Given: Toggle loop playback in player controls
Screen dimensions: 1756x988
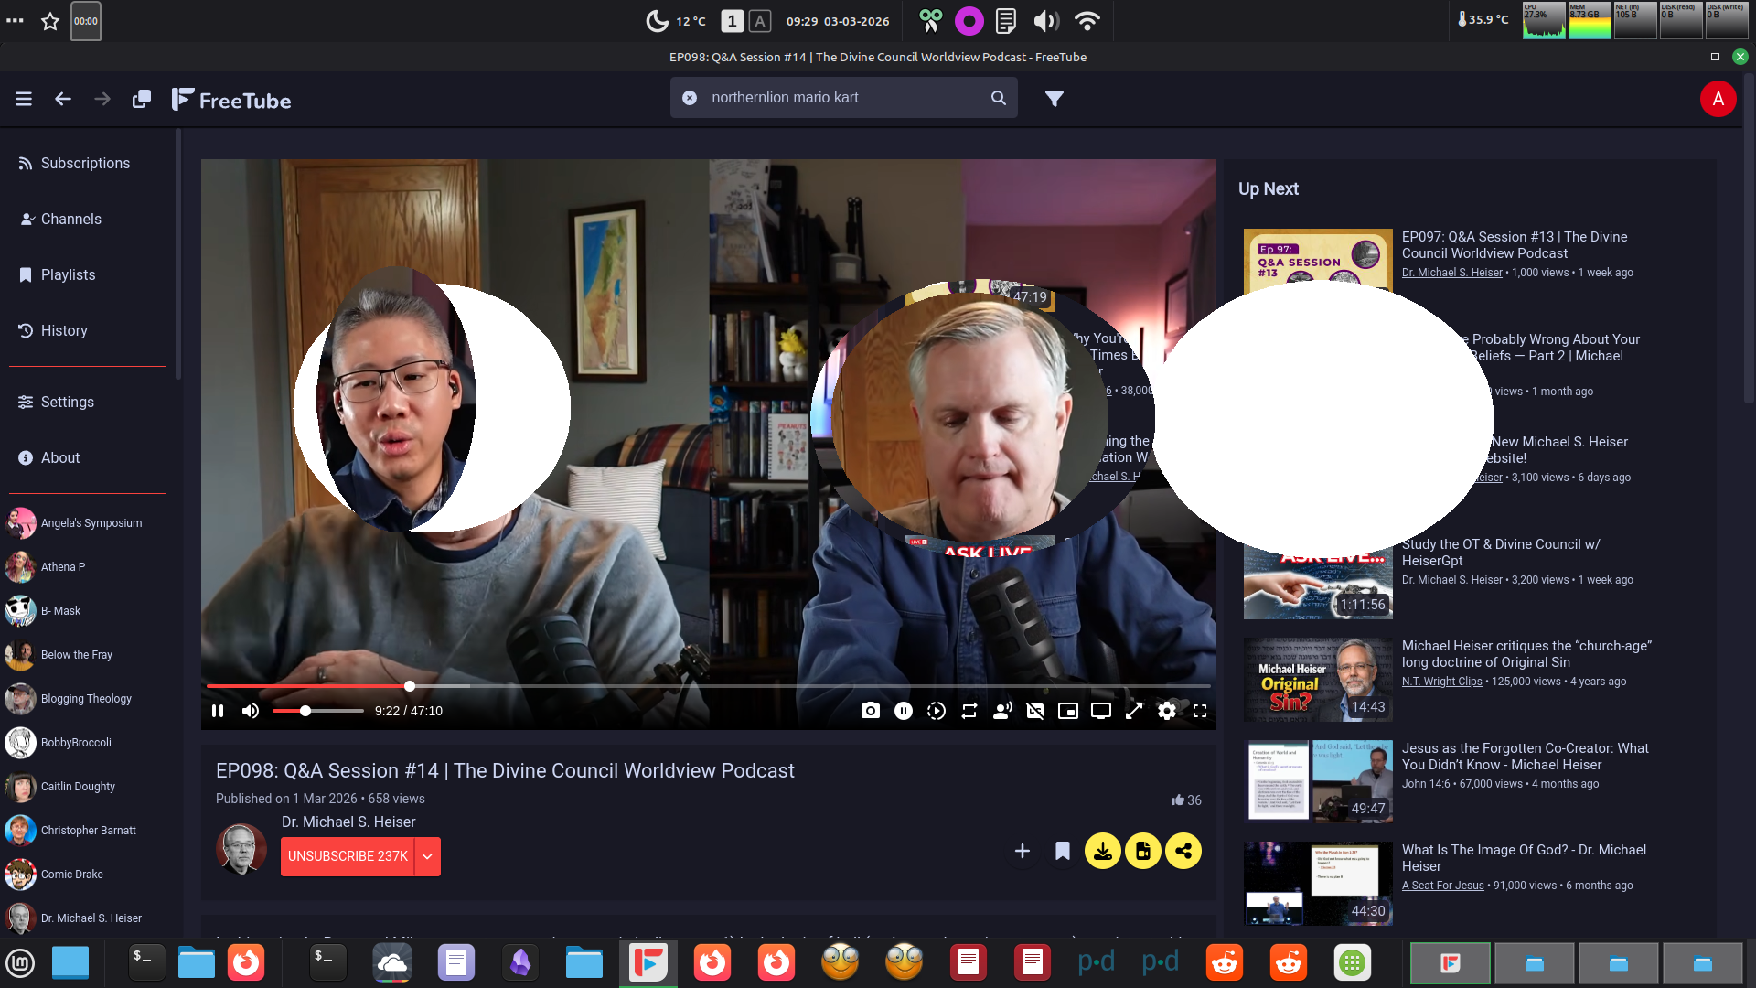Looking at the screenshot, I should click(x=969, y=711).
